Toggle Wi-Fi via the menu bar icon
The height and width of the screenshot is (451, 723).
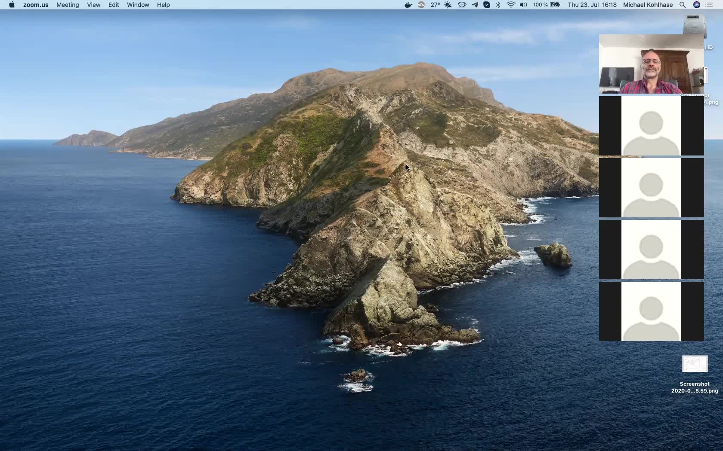click(510, 5)
